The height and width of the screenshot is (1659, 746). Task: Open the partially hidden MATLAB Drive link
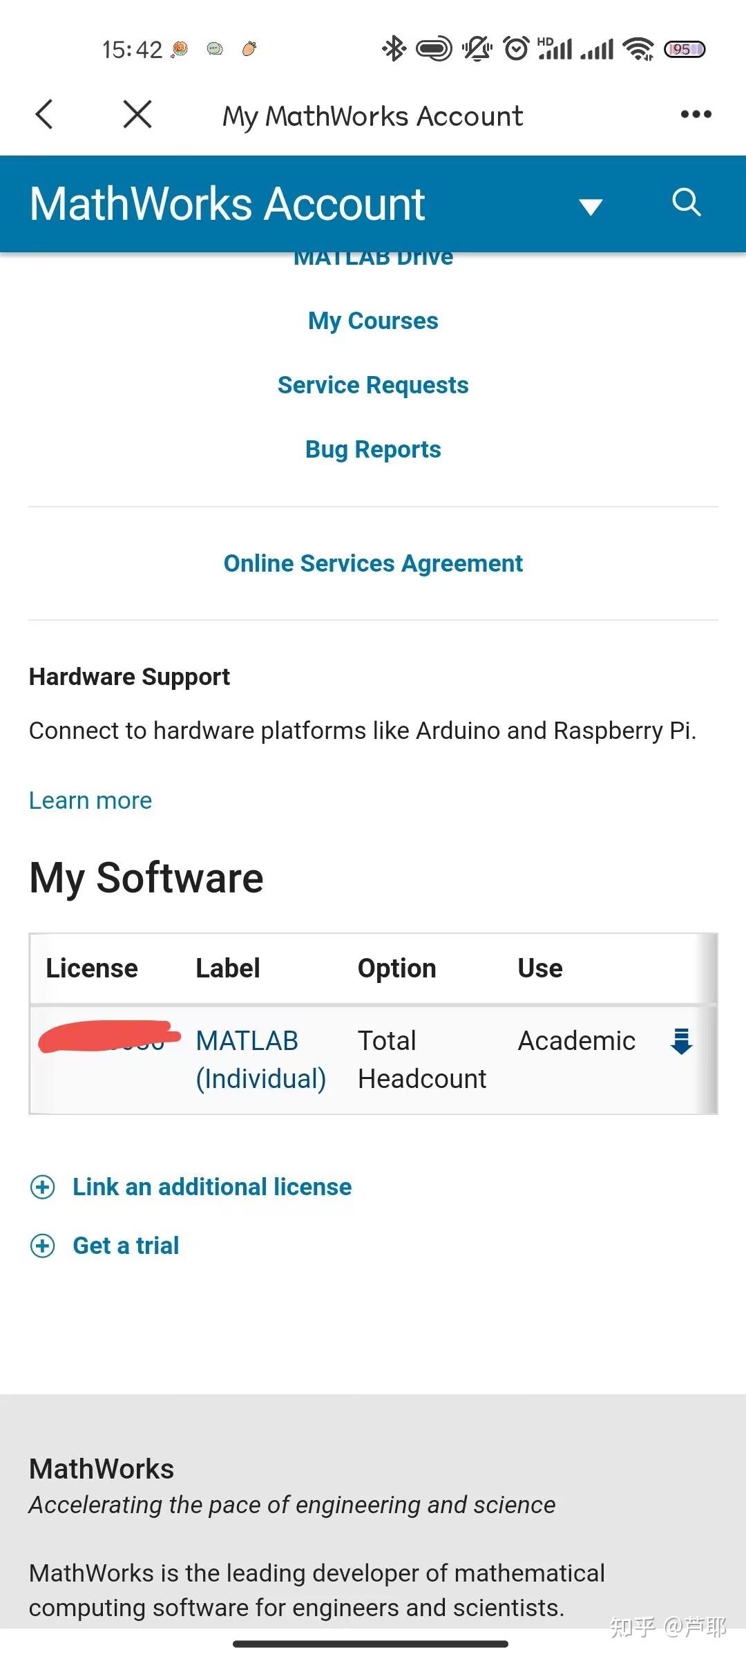373,260
